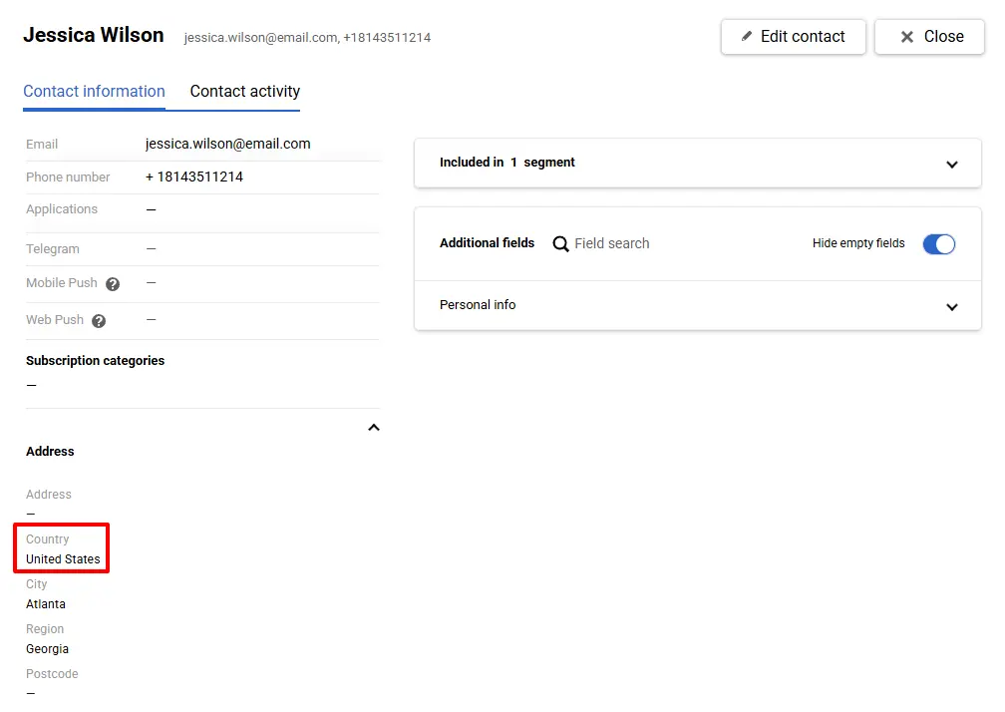Click the Close button
This screenshot has height=712, width=1005.
(x=929, y=36)
